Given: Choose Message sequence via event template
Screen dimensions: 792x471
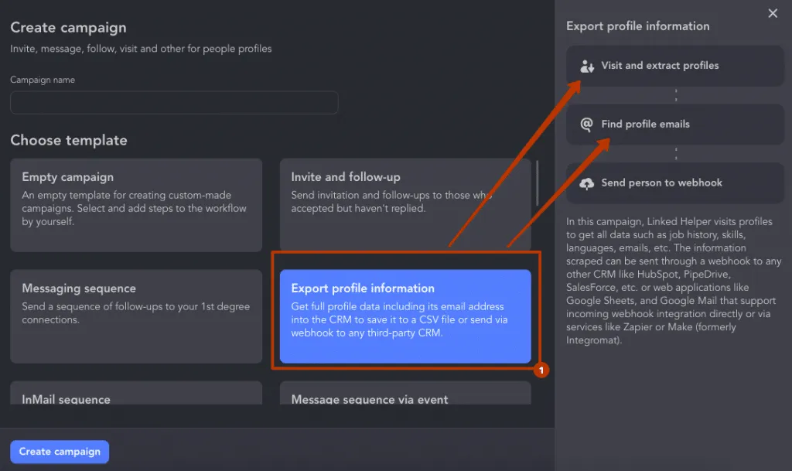Looking at the screenshot, I should click(x=405, y=393).
